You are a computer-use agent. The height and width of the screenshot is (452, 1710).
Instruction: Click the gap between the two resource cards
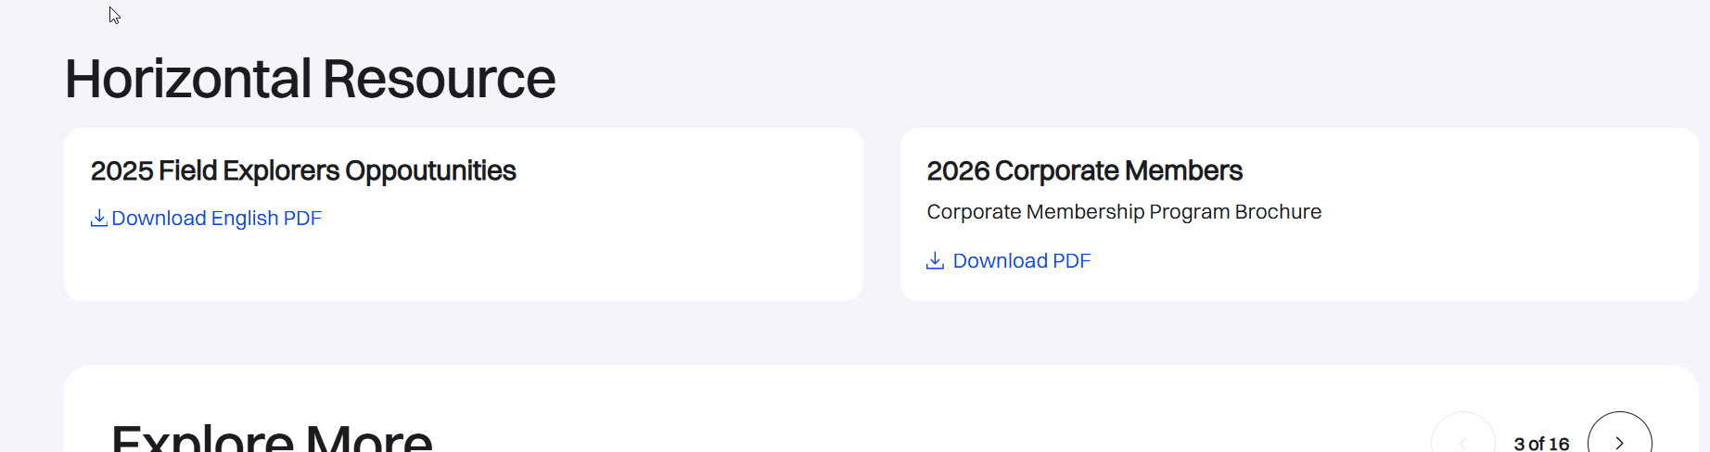tap(882, 214)
